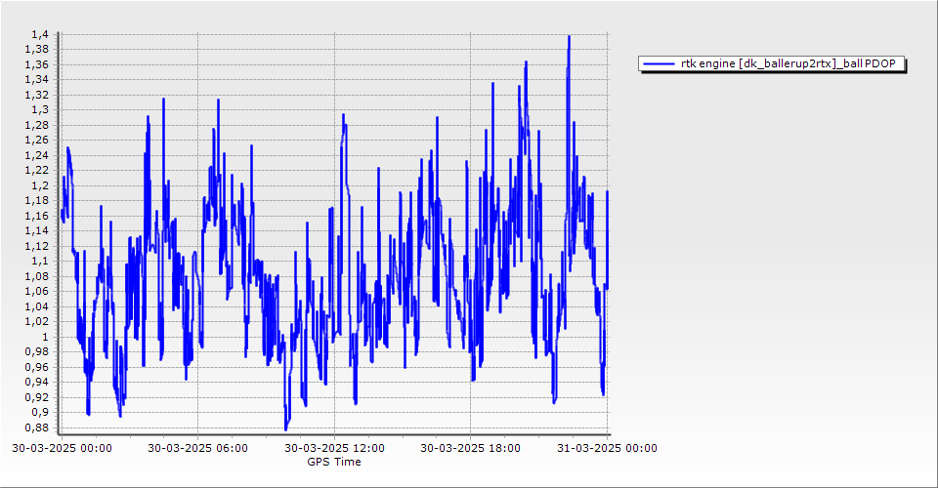Viewport: 938px width, 488px height.
Task: Click the rtk engine PDOP legend entry
Action: pyautogui.click(x=771, y=63)
